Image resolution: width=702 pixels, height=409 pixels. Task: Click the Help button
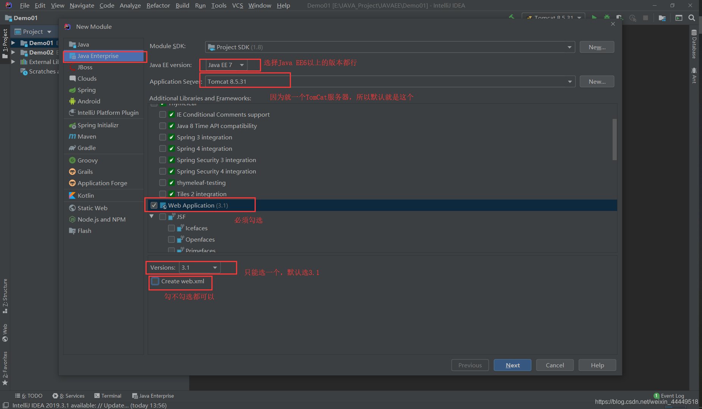click(597, 365)
